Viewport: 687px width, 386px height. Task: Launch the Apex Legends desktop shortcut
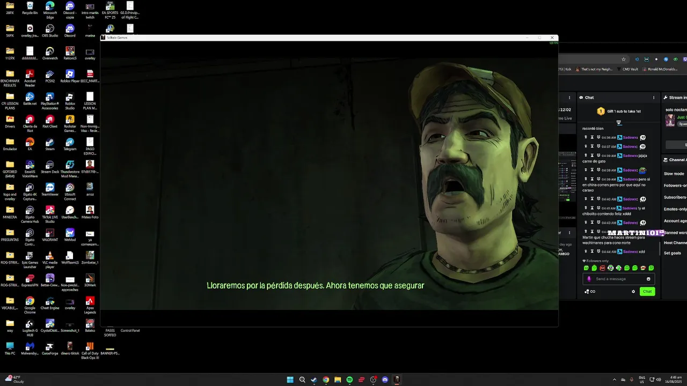point(90,305)
